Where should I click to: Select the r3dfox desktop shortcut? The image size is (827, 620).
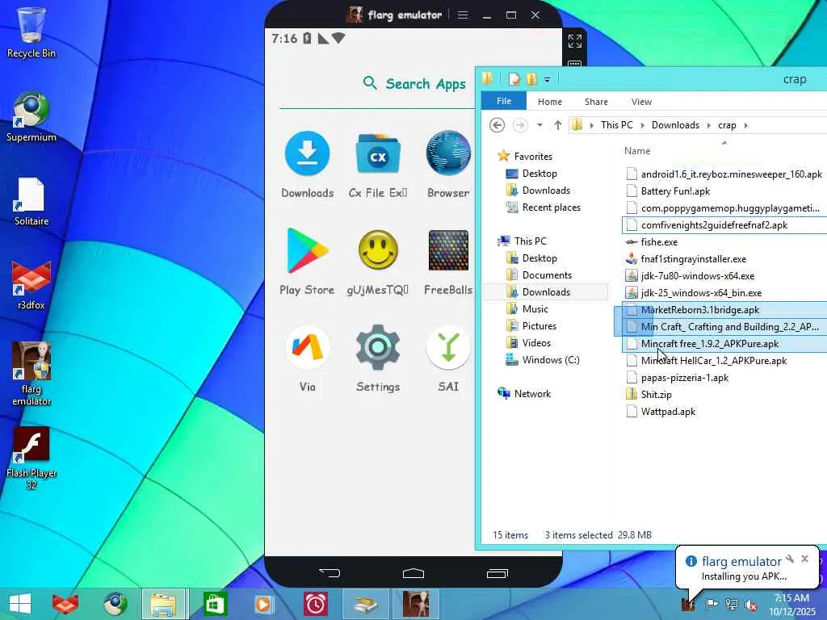coord(31,285)
